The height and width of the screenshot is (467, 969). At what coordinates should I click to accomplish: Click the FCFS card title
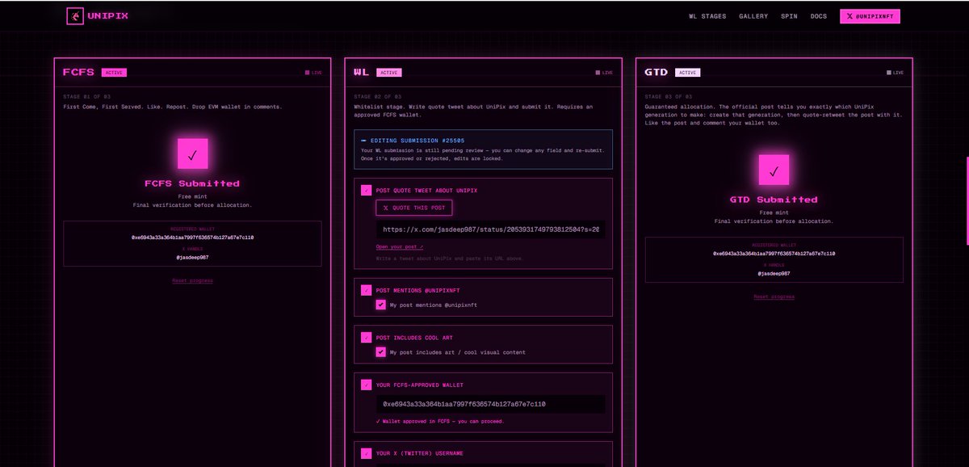pyautogui.click(x=78, y=72)
